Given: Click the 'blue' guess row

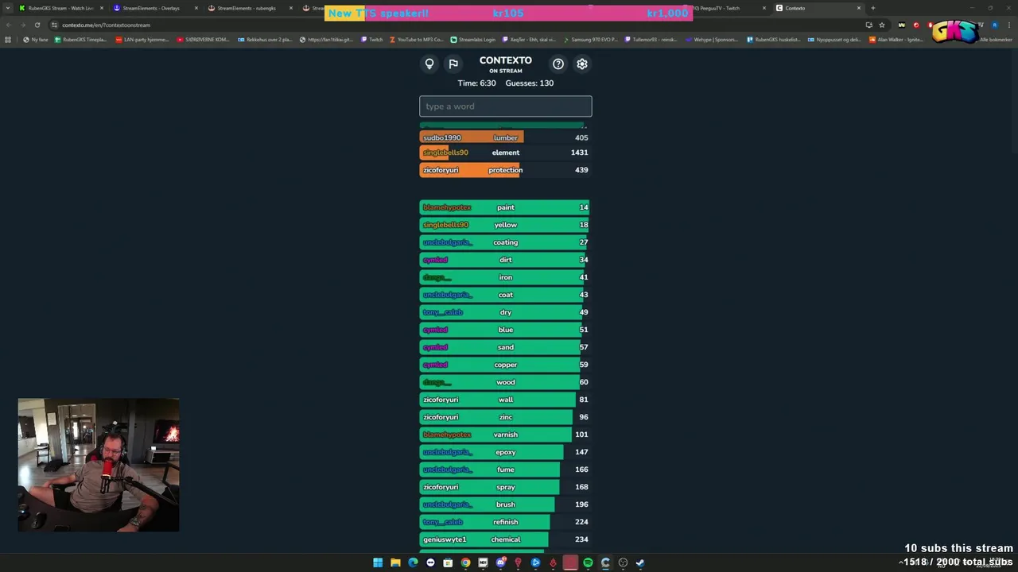Looking at the screenshot, I should click(x=506, y=330).
